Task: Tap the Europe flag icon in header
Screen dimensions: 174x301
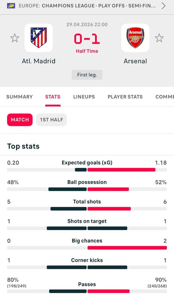Action: [11, 6]
